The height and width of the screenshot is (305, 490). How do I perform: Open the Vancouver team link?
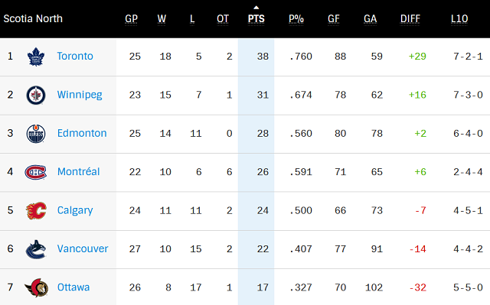[x=83, y=249]
